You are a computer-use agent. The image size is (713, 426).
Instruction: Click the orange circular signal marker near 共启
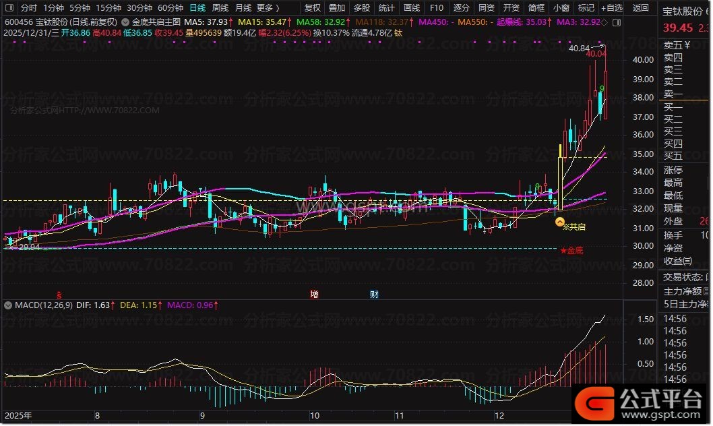click(x=559, y=221)
